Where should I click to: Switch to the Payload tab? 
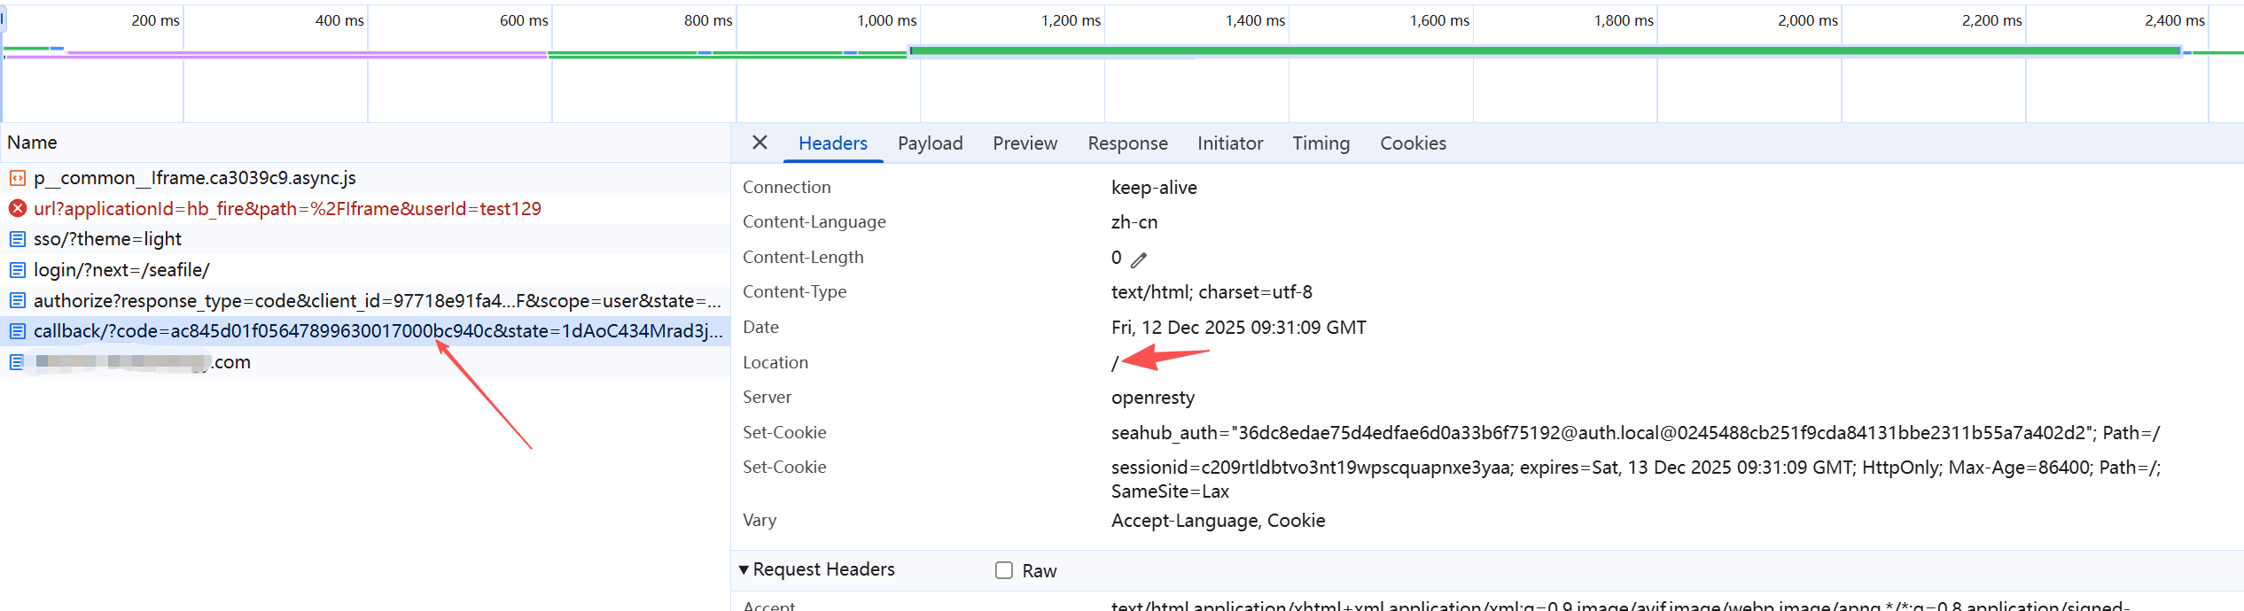[x=930, y=143]
